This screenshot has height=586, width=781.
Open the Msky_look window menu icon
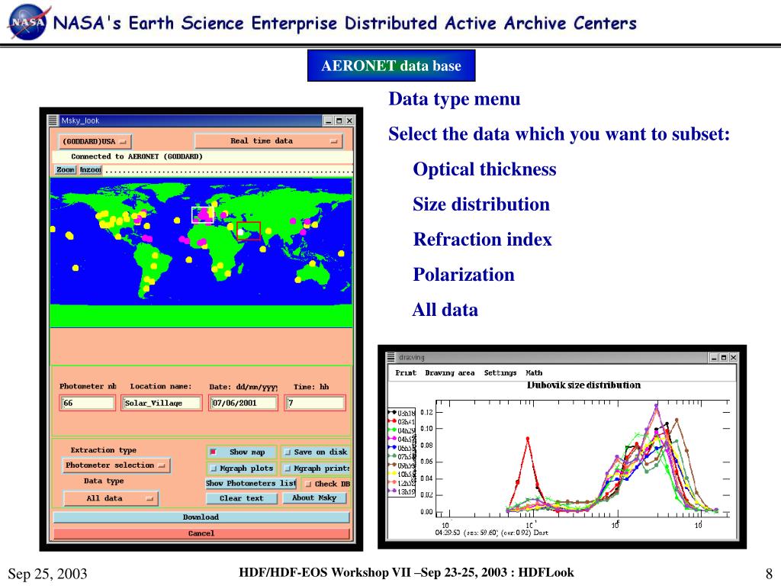tap(53, 121)
